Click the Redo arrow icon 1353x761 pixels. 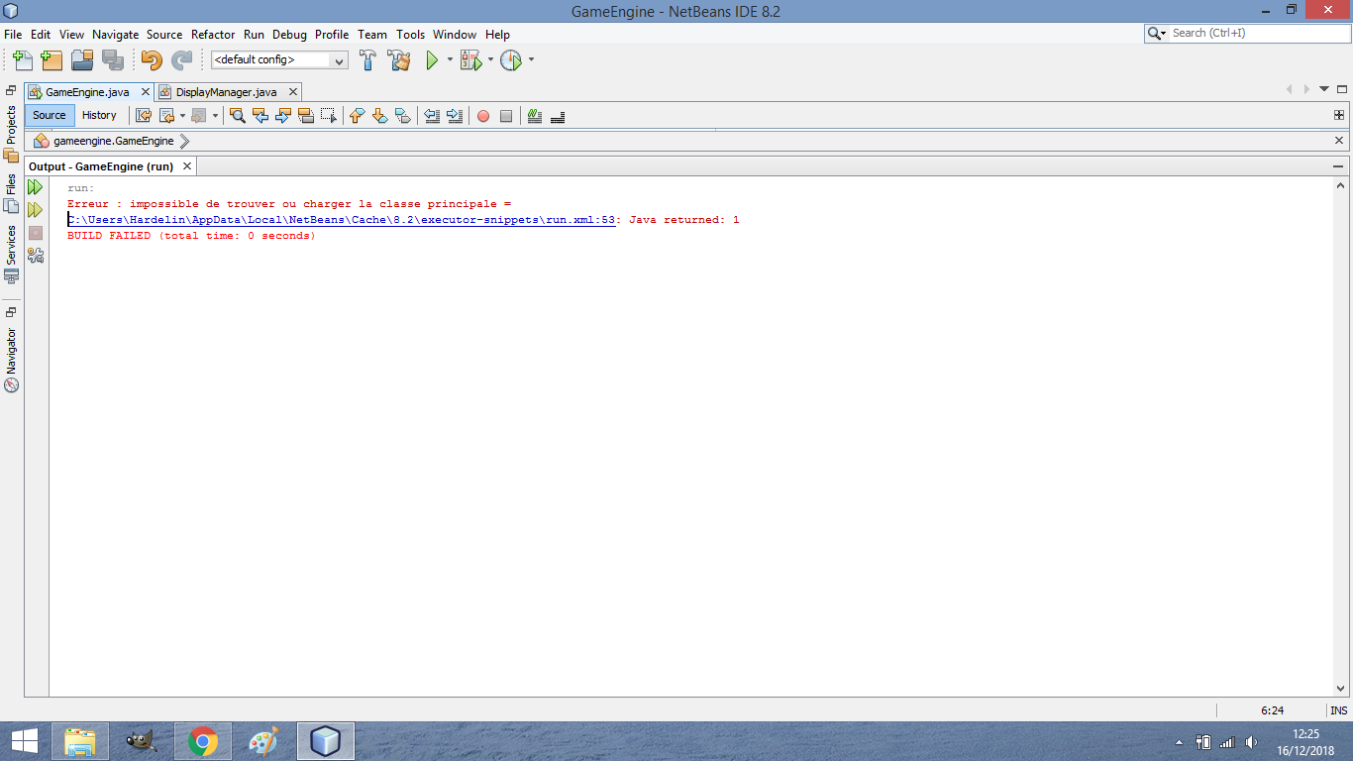181,60
